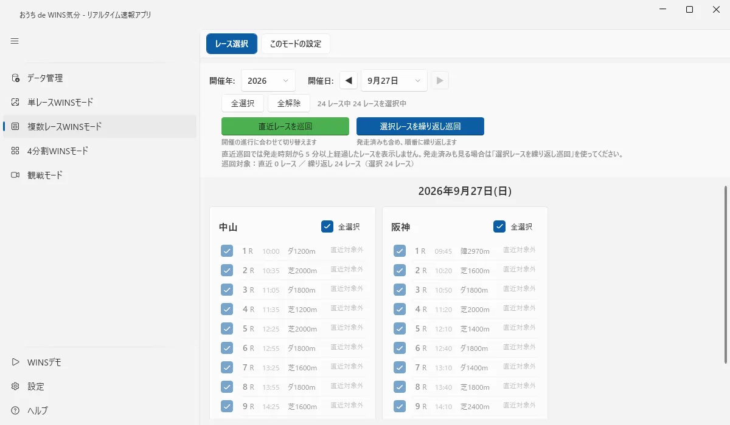
Task: Click the 中山 racecourse heading
Action: coord(228,227)
